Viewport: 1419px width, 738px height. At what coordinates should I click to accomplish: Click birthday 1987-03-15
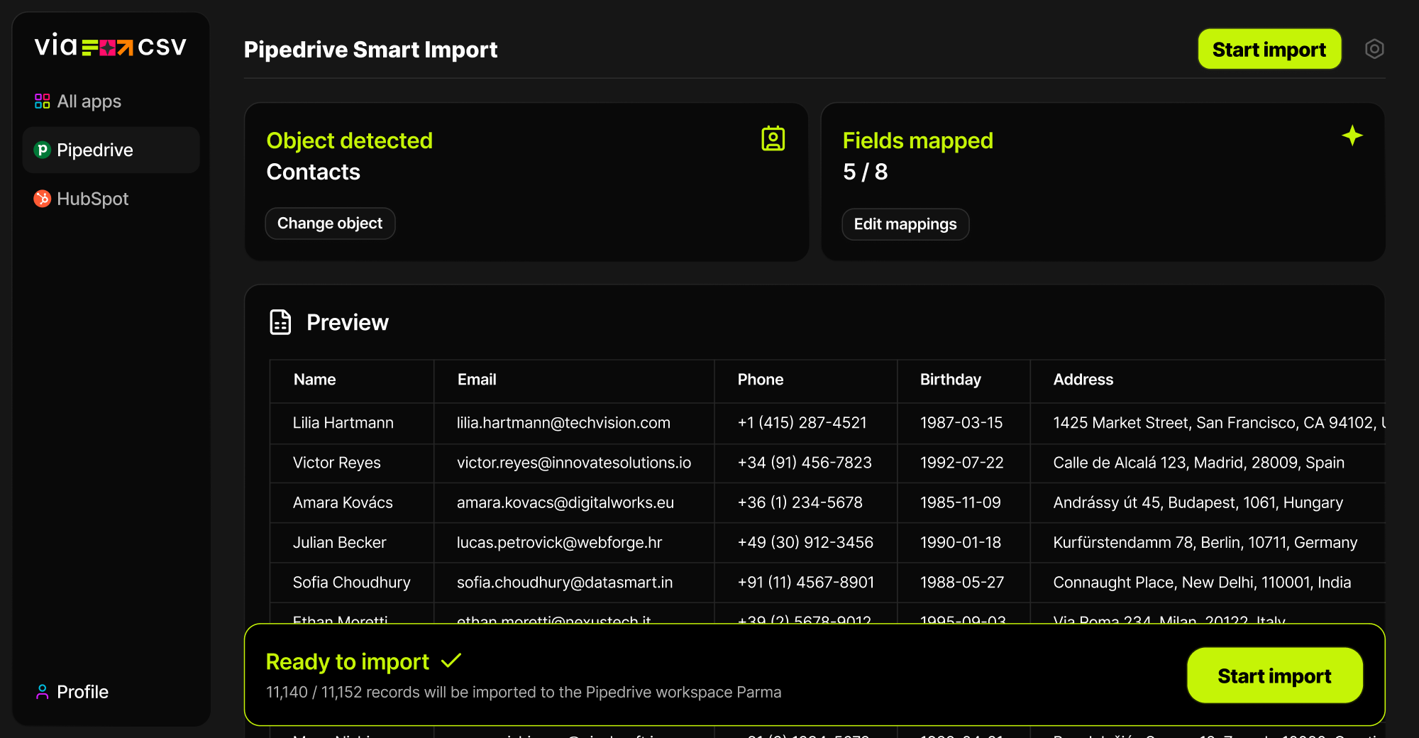964,423
